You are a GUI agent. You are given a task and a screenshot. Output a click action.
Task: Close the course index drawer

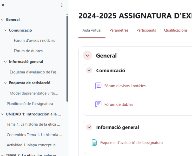click(x=3, y=5)
